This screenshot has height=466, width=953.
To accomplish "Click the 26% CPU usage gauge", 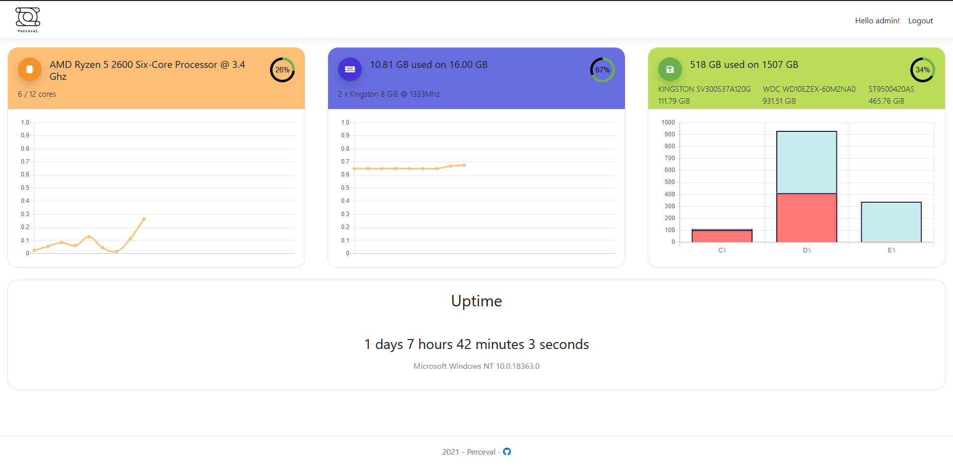I will point(282,70).
